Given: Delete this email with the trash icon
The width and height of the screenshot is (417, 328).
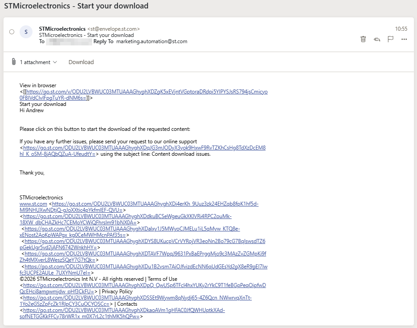Looking at the screenshot, I should (363, 39).
